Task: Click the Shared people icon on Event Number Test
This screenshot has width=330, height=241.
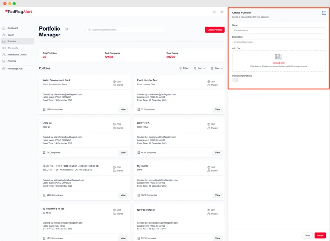Action: [x=209, y=85]
